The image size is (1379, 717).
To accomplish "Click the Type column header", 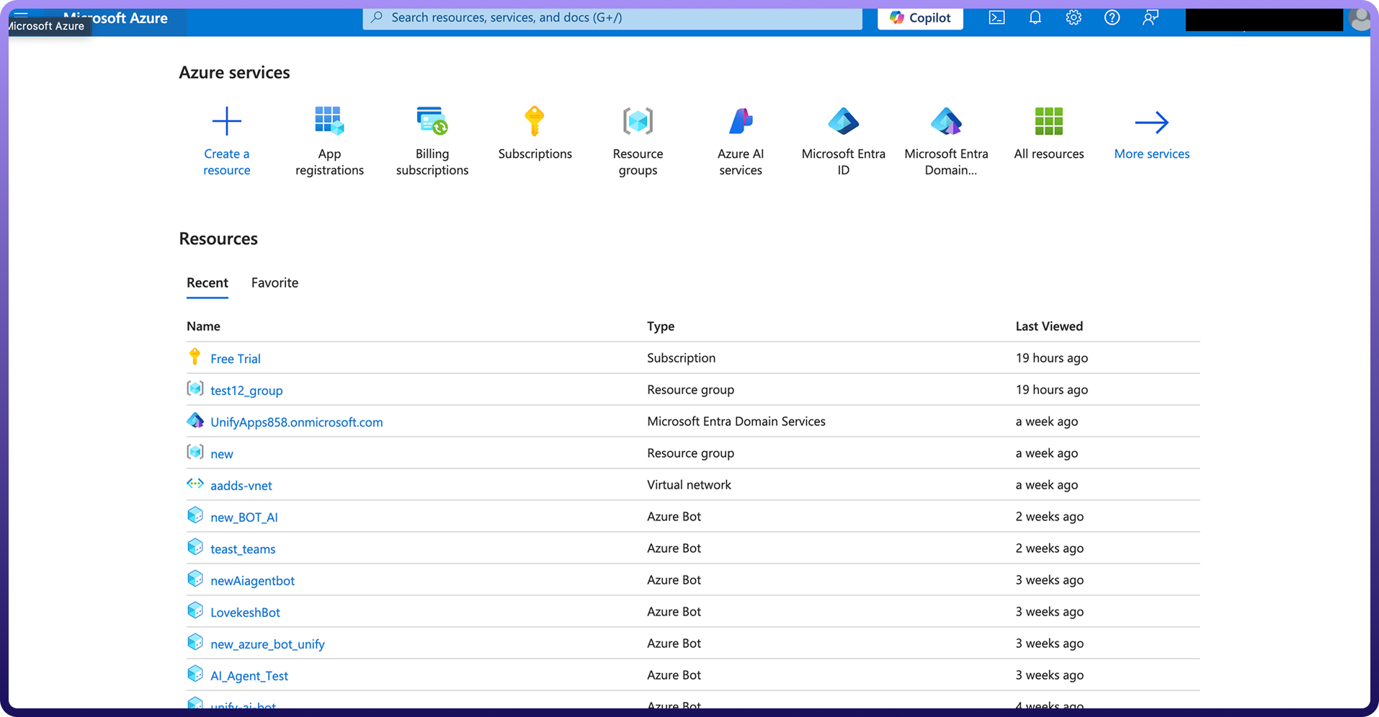I will point(661,326).
